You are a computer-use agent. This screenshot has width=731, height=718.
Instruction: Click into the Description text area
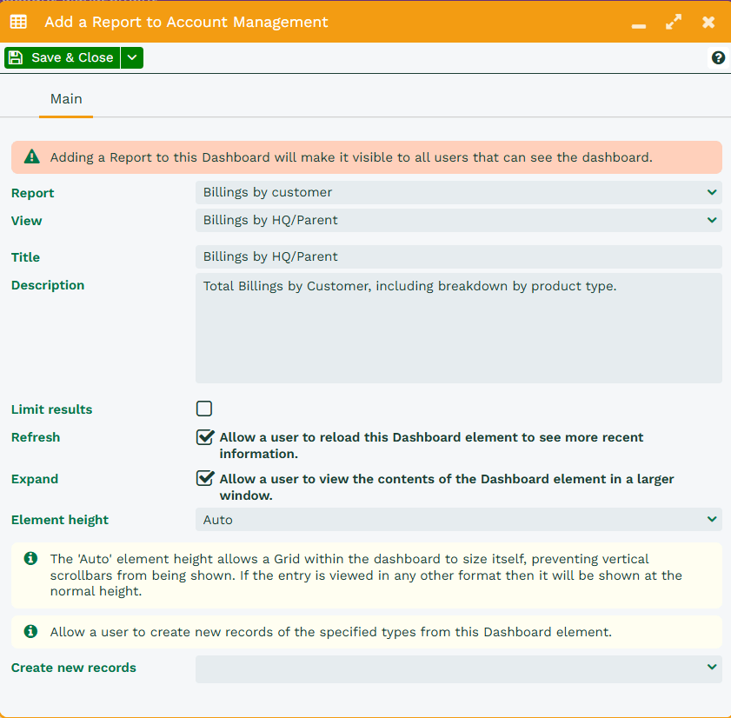[x=458, y=328]
